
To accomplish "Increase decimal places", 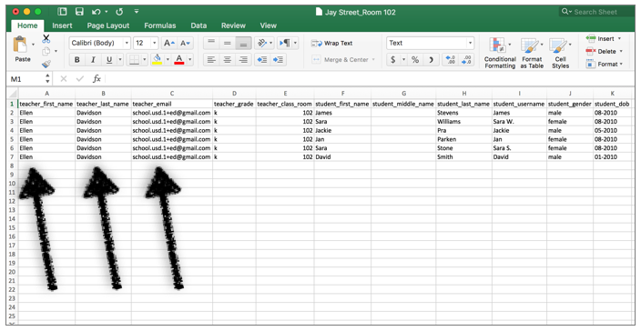I will coord(450,60).
